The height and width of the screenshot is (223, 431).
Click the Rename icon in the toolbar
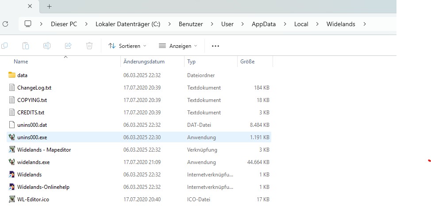pos(47,46)
